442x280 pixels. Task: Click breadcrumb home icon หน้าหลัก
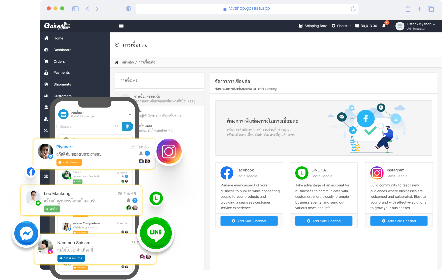[x=117, y=62]
